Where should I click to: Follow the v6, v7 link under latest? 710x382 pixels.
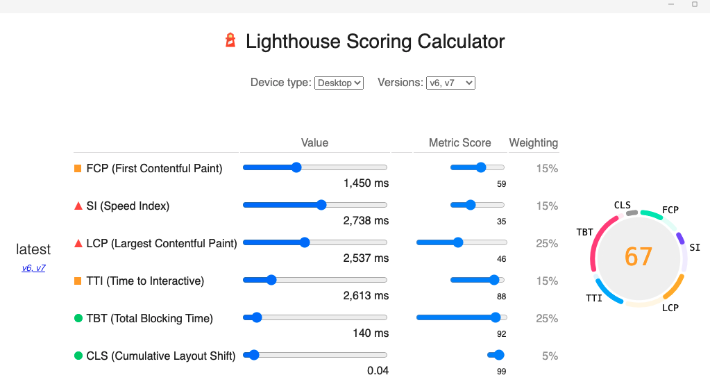tap(33, 268)
